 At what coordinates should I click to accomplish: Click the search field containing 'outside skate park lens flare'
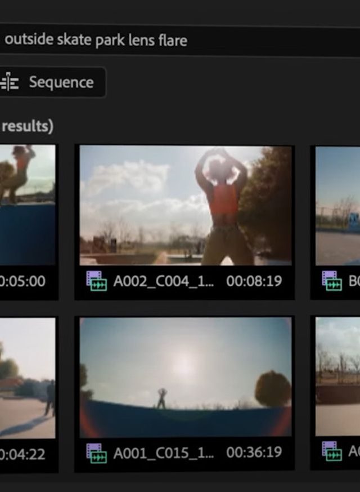(169, 41)
